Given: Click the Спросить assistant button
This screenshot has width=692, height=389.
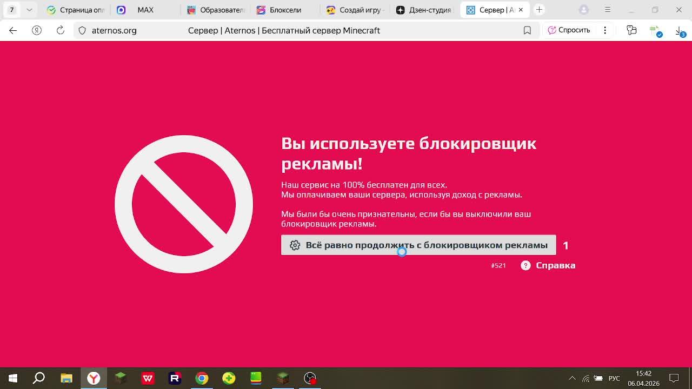Looking at the screenshot, I should pos(569,30).
